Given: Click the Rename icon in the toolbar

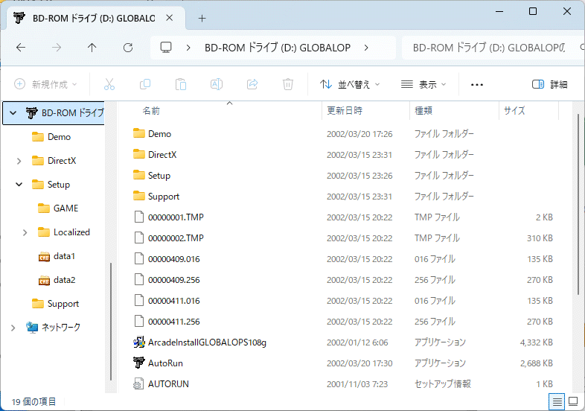Looking at the screenshot, I should point(217,84).
